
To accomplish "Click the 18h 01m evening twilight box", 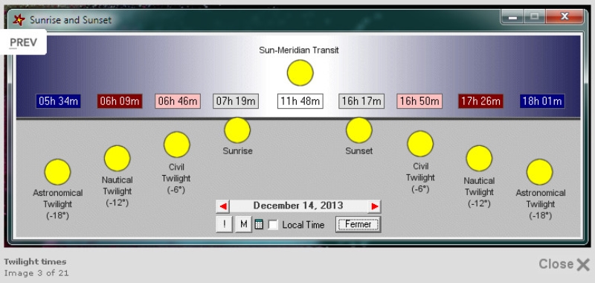I will pyautogui.click(x=542, y=101).
